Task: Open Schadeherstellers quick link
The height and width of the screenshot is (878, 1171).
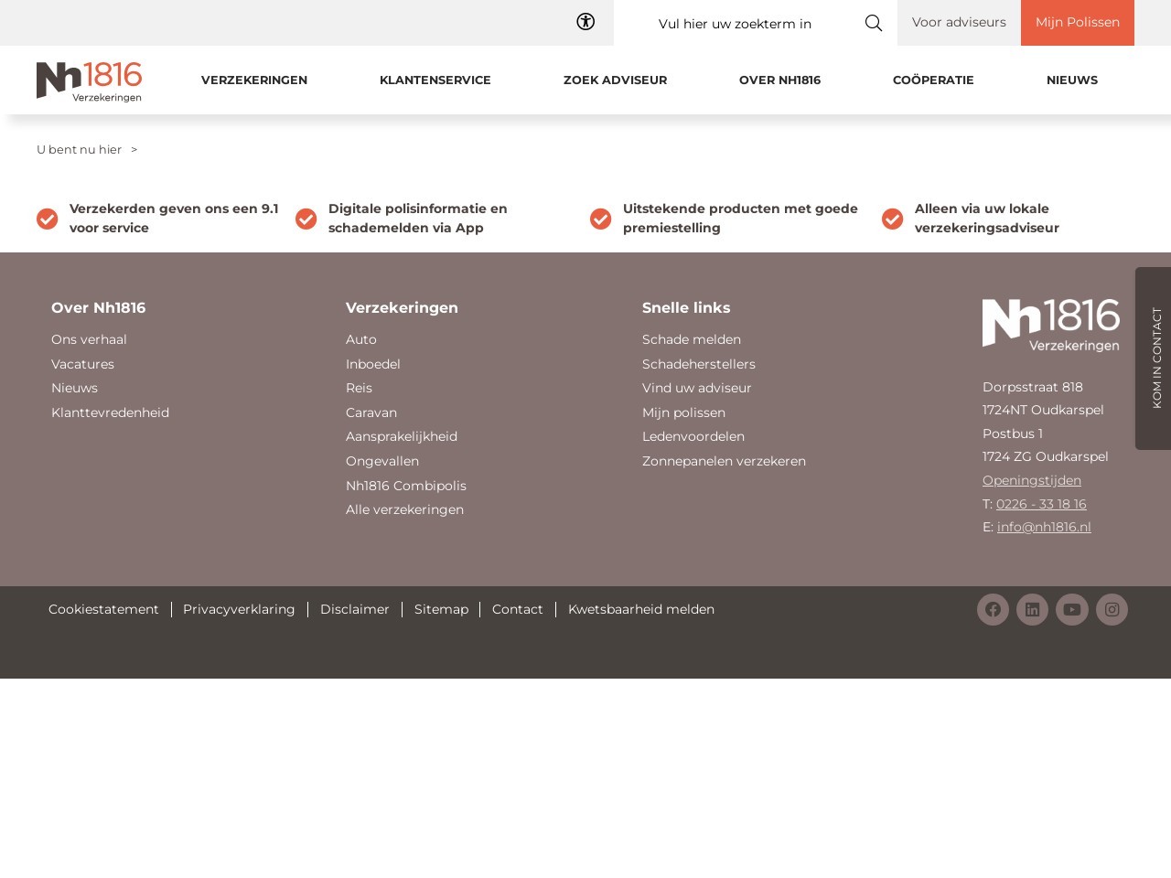Action: coord(699,364)
